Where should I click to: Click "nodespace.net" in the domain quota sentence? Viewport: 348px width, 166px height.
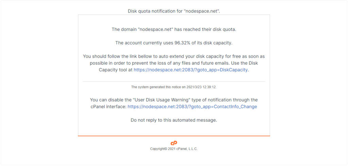(x=155, y=30)
